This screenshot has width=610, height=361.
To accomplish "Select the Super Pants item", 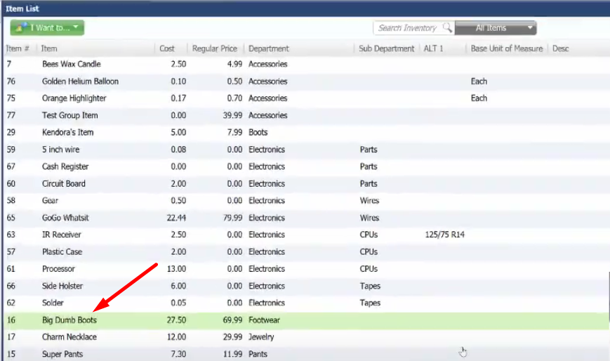I will 62,354.
